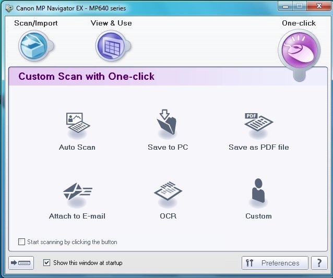Switch to the View & Use tab label
333x278 pixels.
pos(111,23)
